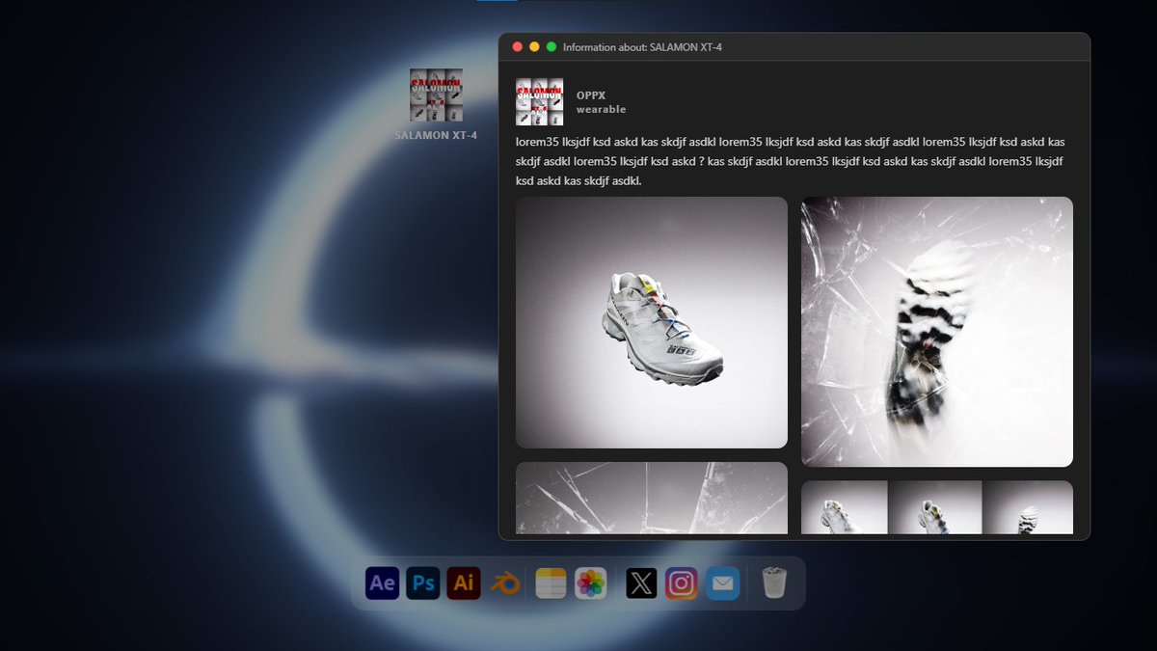Open the three-sneaker strip image
Image resolution: width=1157 pixels, height=651 pixels.
[937, 507]
